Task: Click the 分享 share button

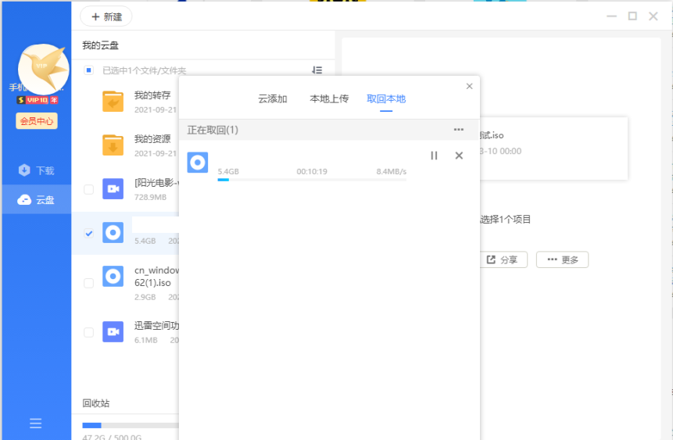Action: pos(502,259)
